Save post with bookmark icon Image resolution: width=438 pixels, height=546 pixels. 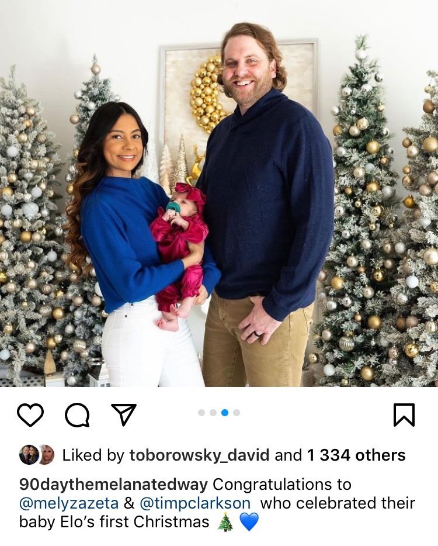[x=404, y=414]
